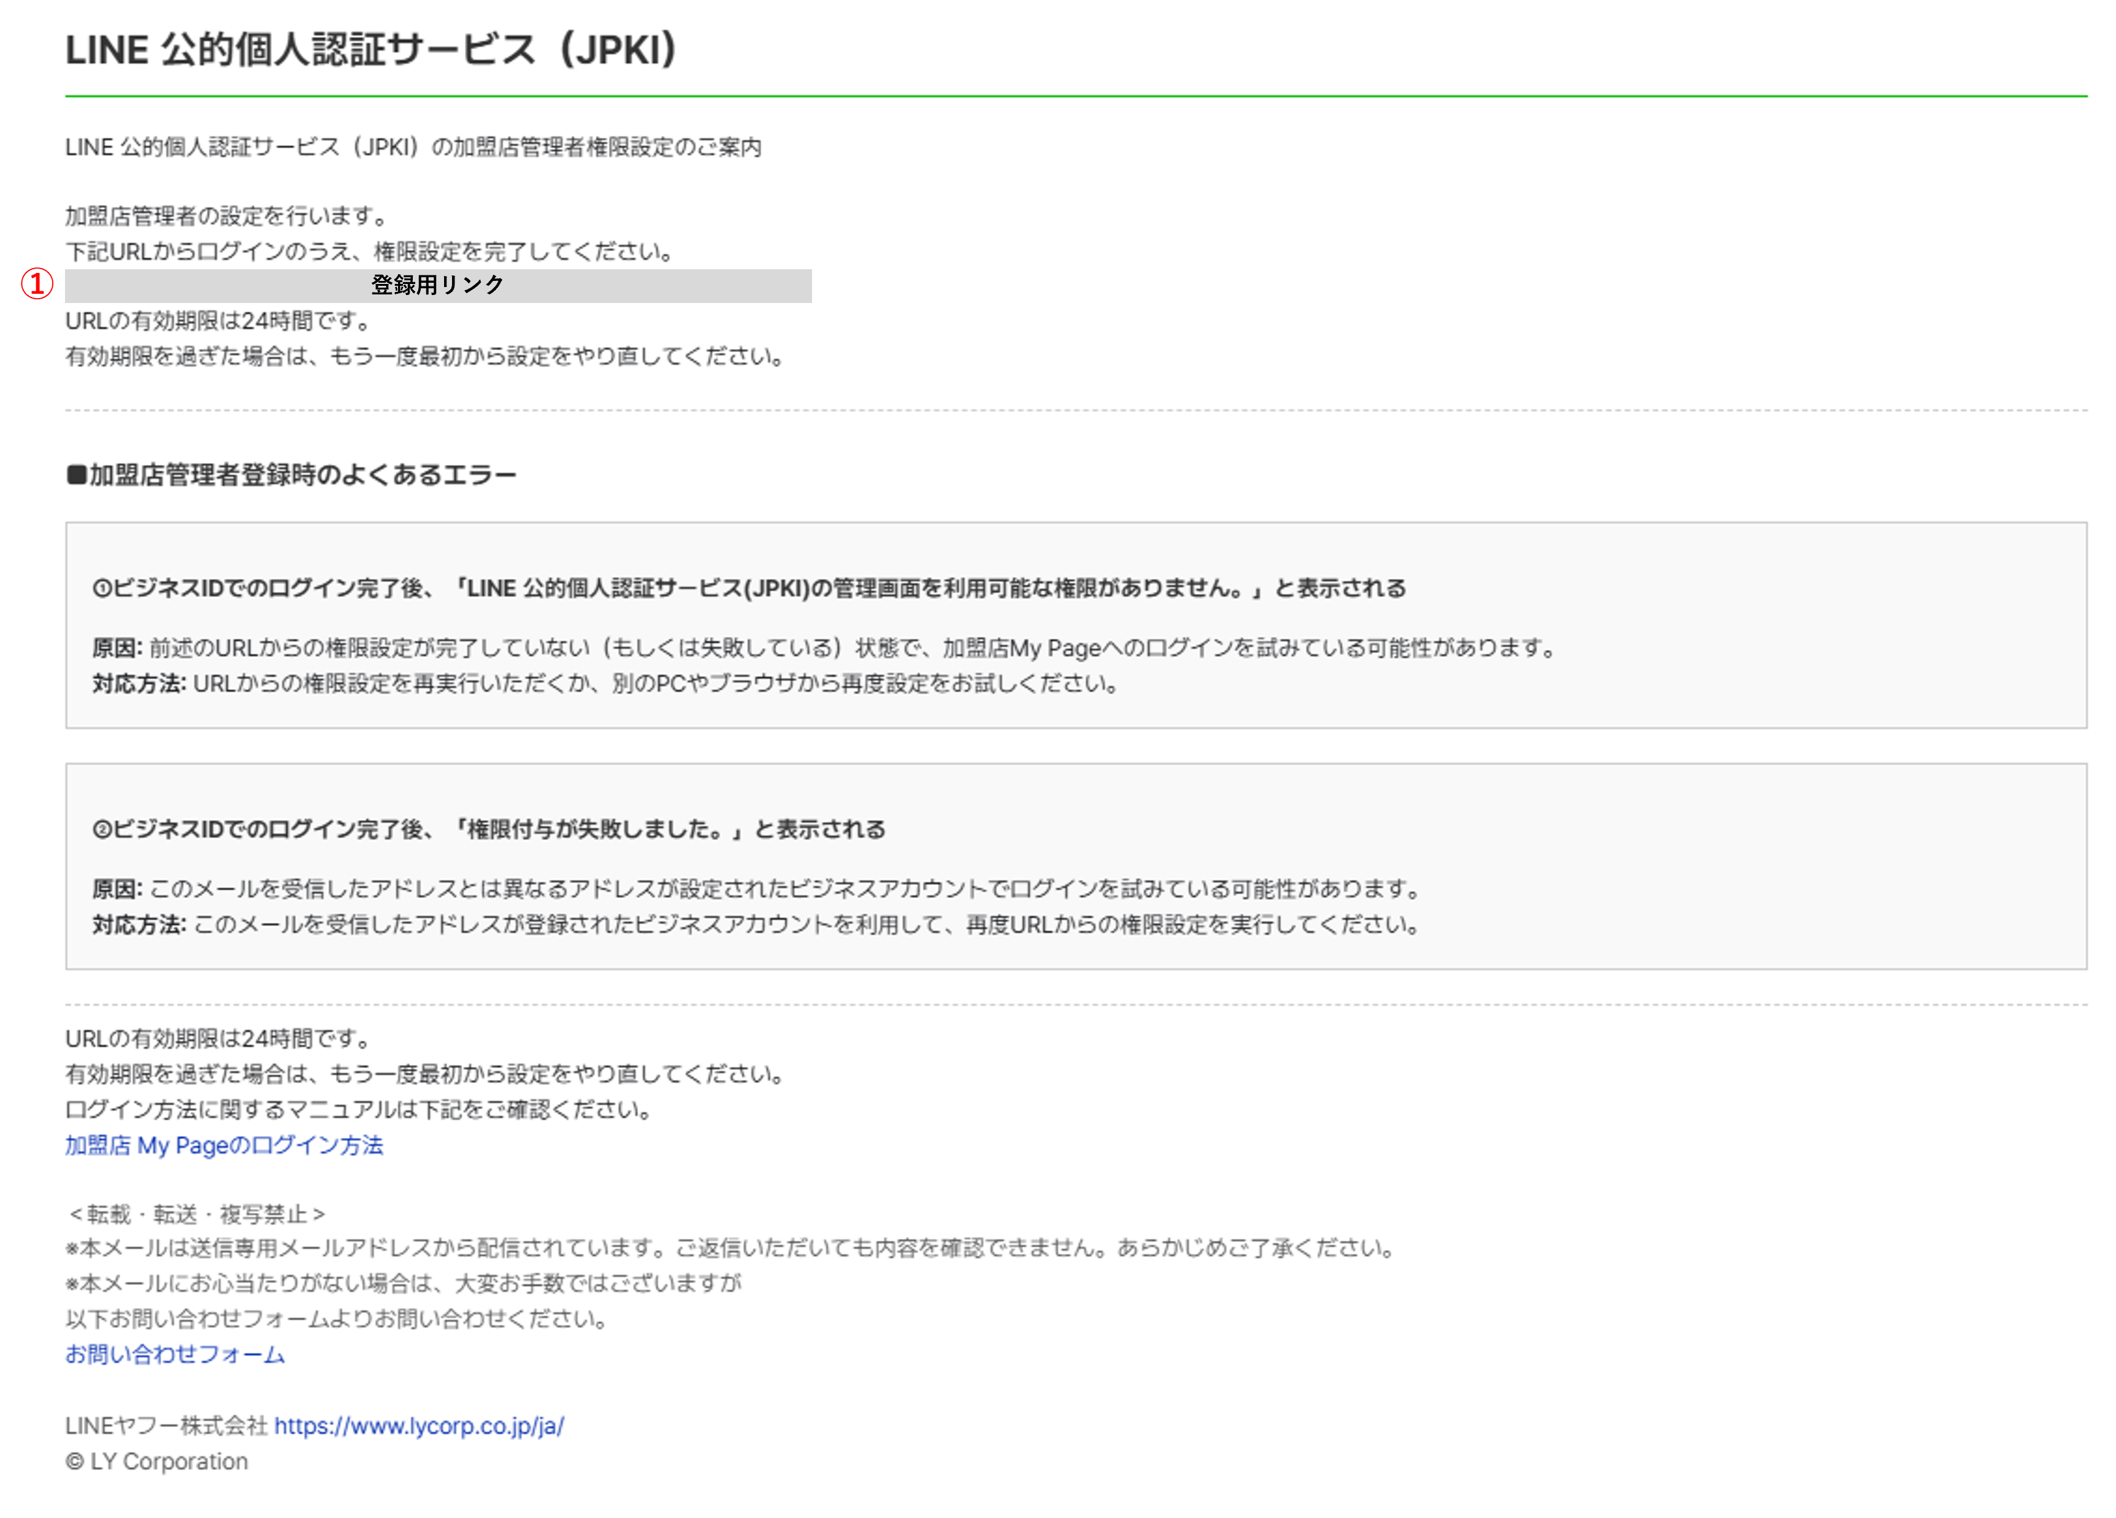Visit the https://www.lycorp.co.jp/ja/ URL
The width and height of the screenshot is (2116, 1518).
click(419, 1425)
